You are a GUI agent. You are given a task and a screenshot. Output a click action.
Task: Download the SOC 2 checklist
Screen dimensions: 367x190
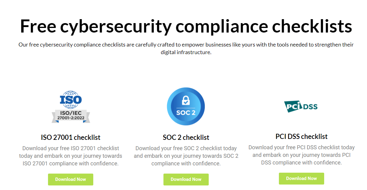point(186,179)
